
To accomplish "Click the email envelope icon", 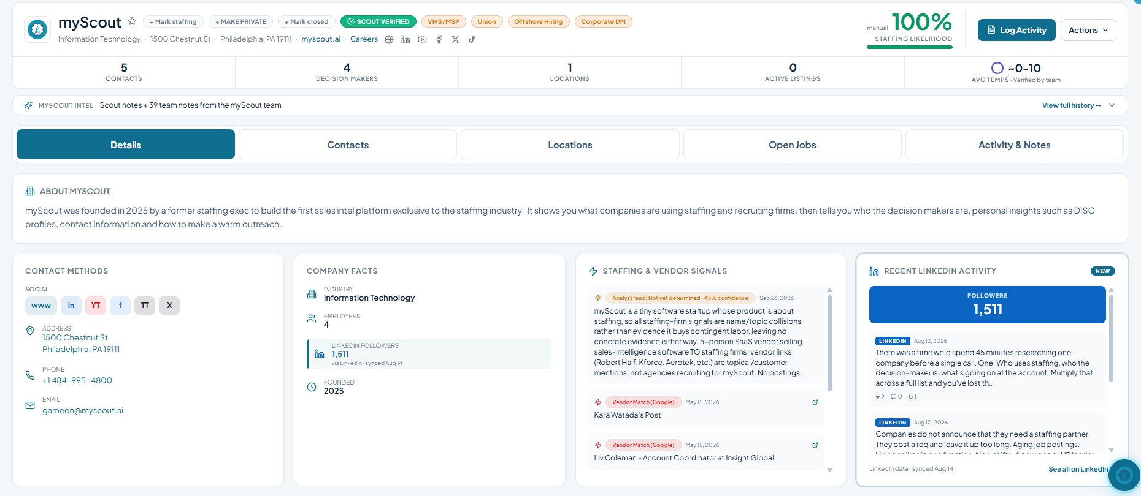I will point(30,405).
